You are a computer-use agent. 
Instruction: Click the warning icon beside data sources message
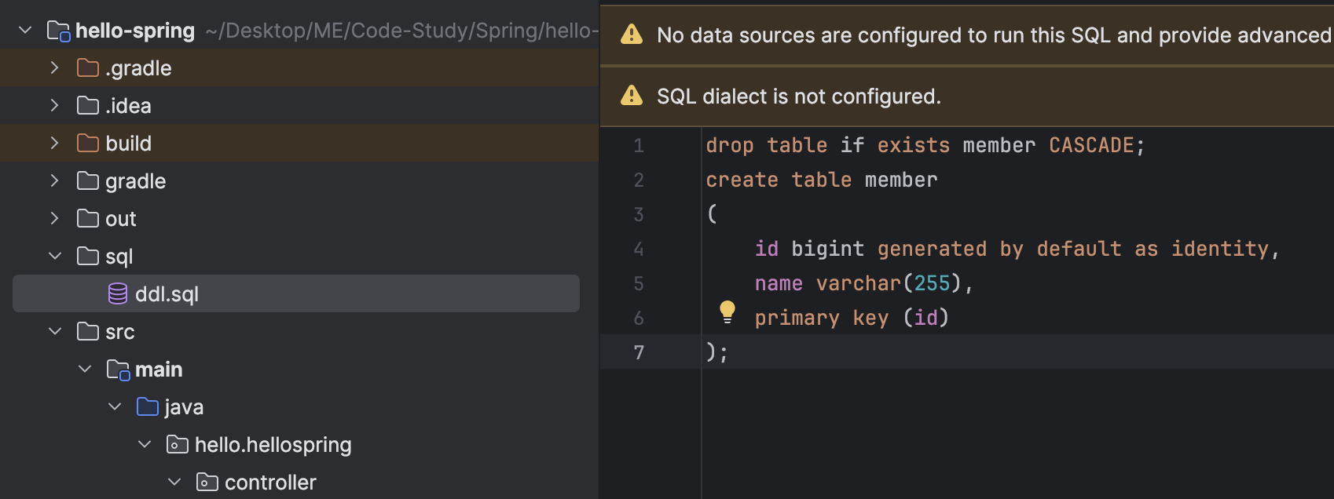[x=632, y=35]
